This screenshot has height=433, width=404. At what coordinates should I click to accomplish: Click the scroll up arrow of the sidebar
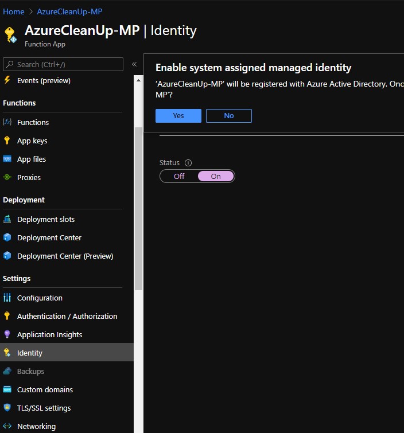coord(138,80)
